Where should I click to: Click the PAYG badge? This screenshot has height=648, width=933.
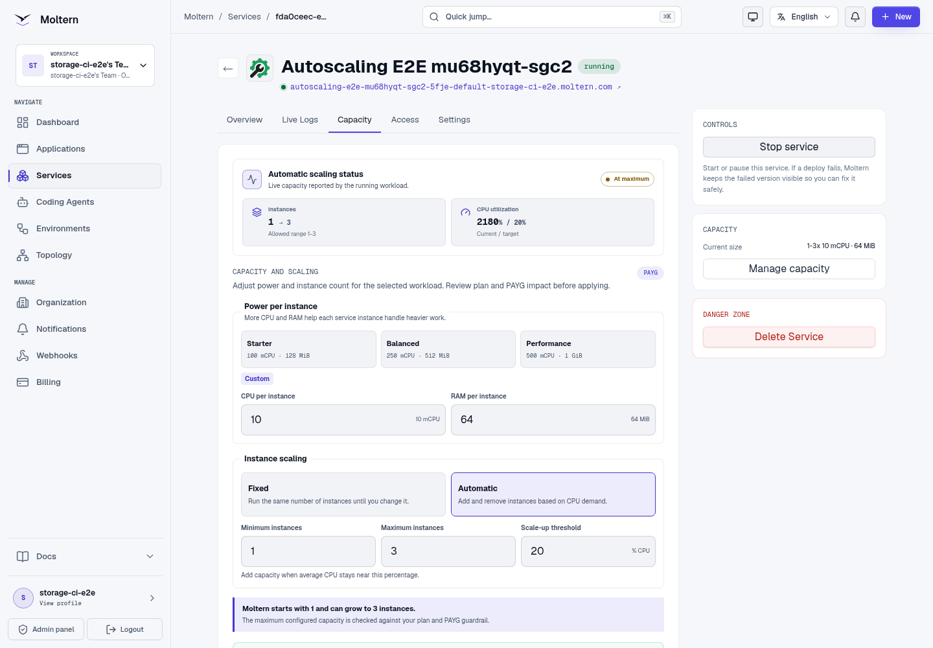click(651, 273)
